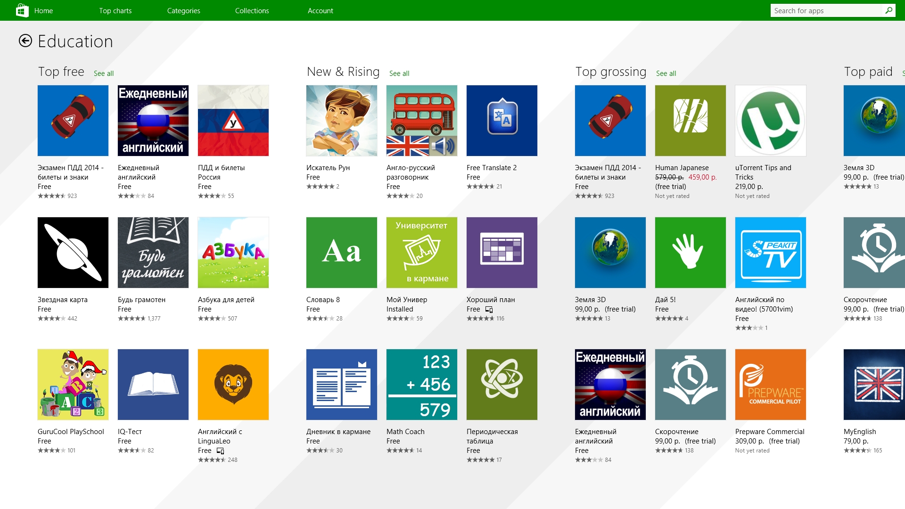Open the Дневник в кармане icon
The height and width of the screenshot is (509, 905).
(x=342, y=385)
